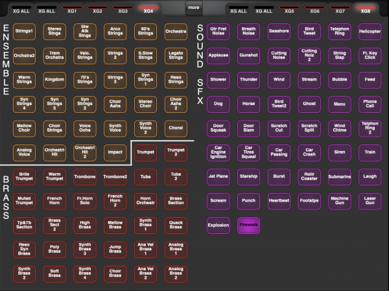Pick the Siren sound effect
This screenshot has height=291, width=389.
[340, 152]
